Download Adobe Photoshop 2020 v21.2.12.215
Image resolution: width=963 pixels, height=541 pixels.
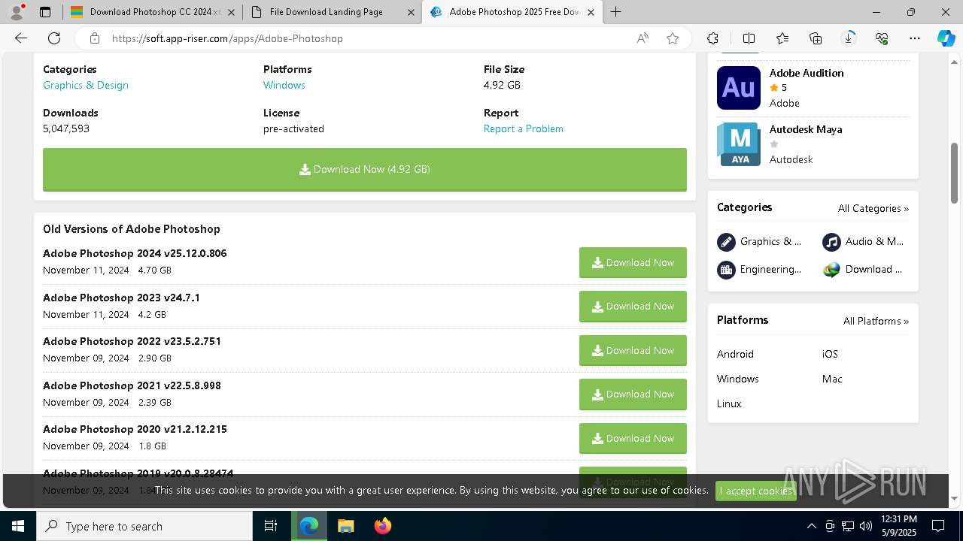pos(633,439)
